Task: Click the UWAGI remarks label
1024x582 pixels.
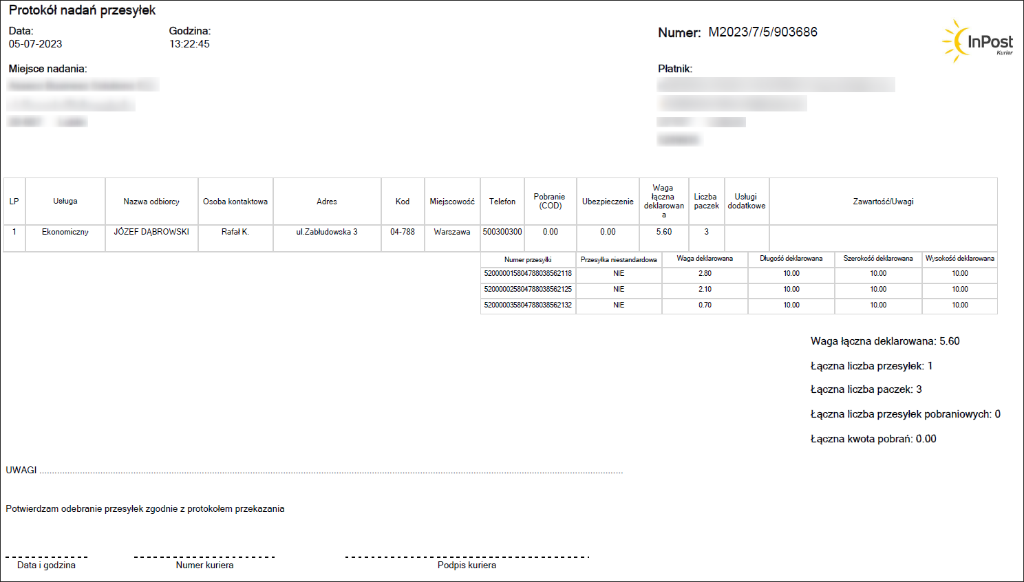Action: pyautogui.click(x=21, y=470)
